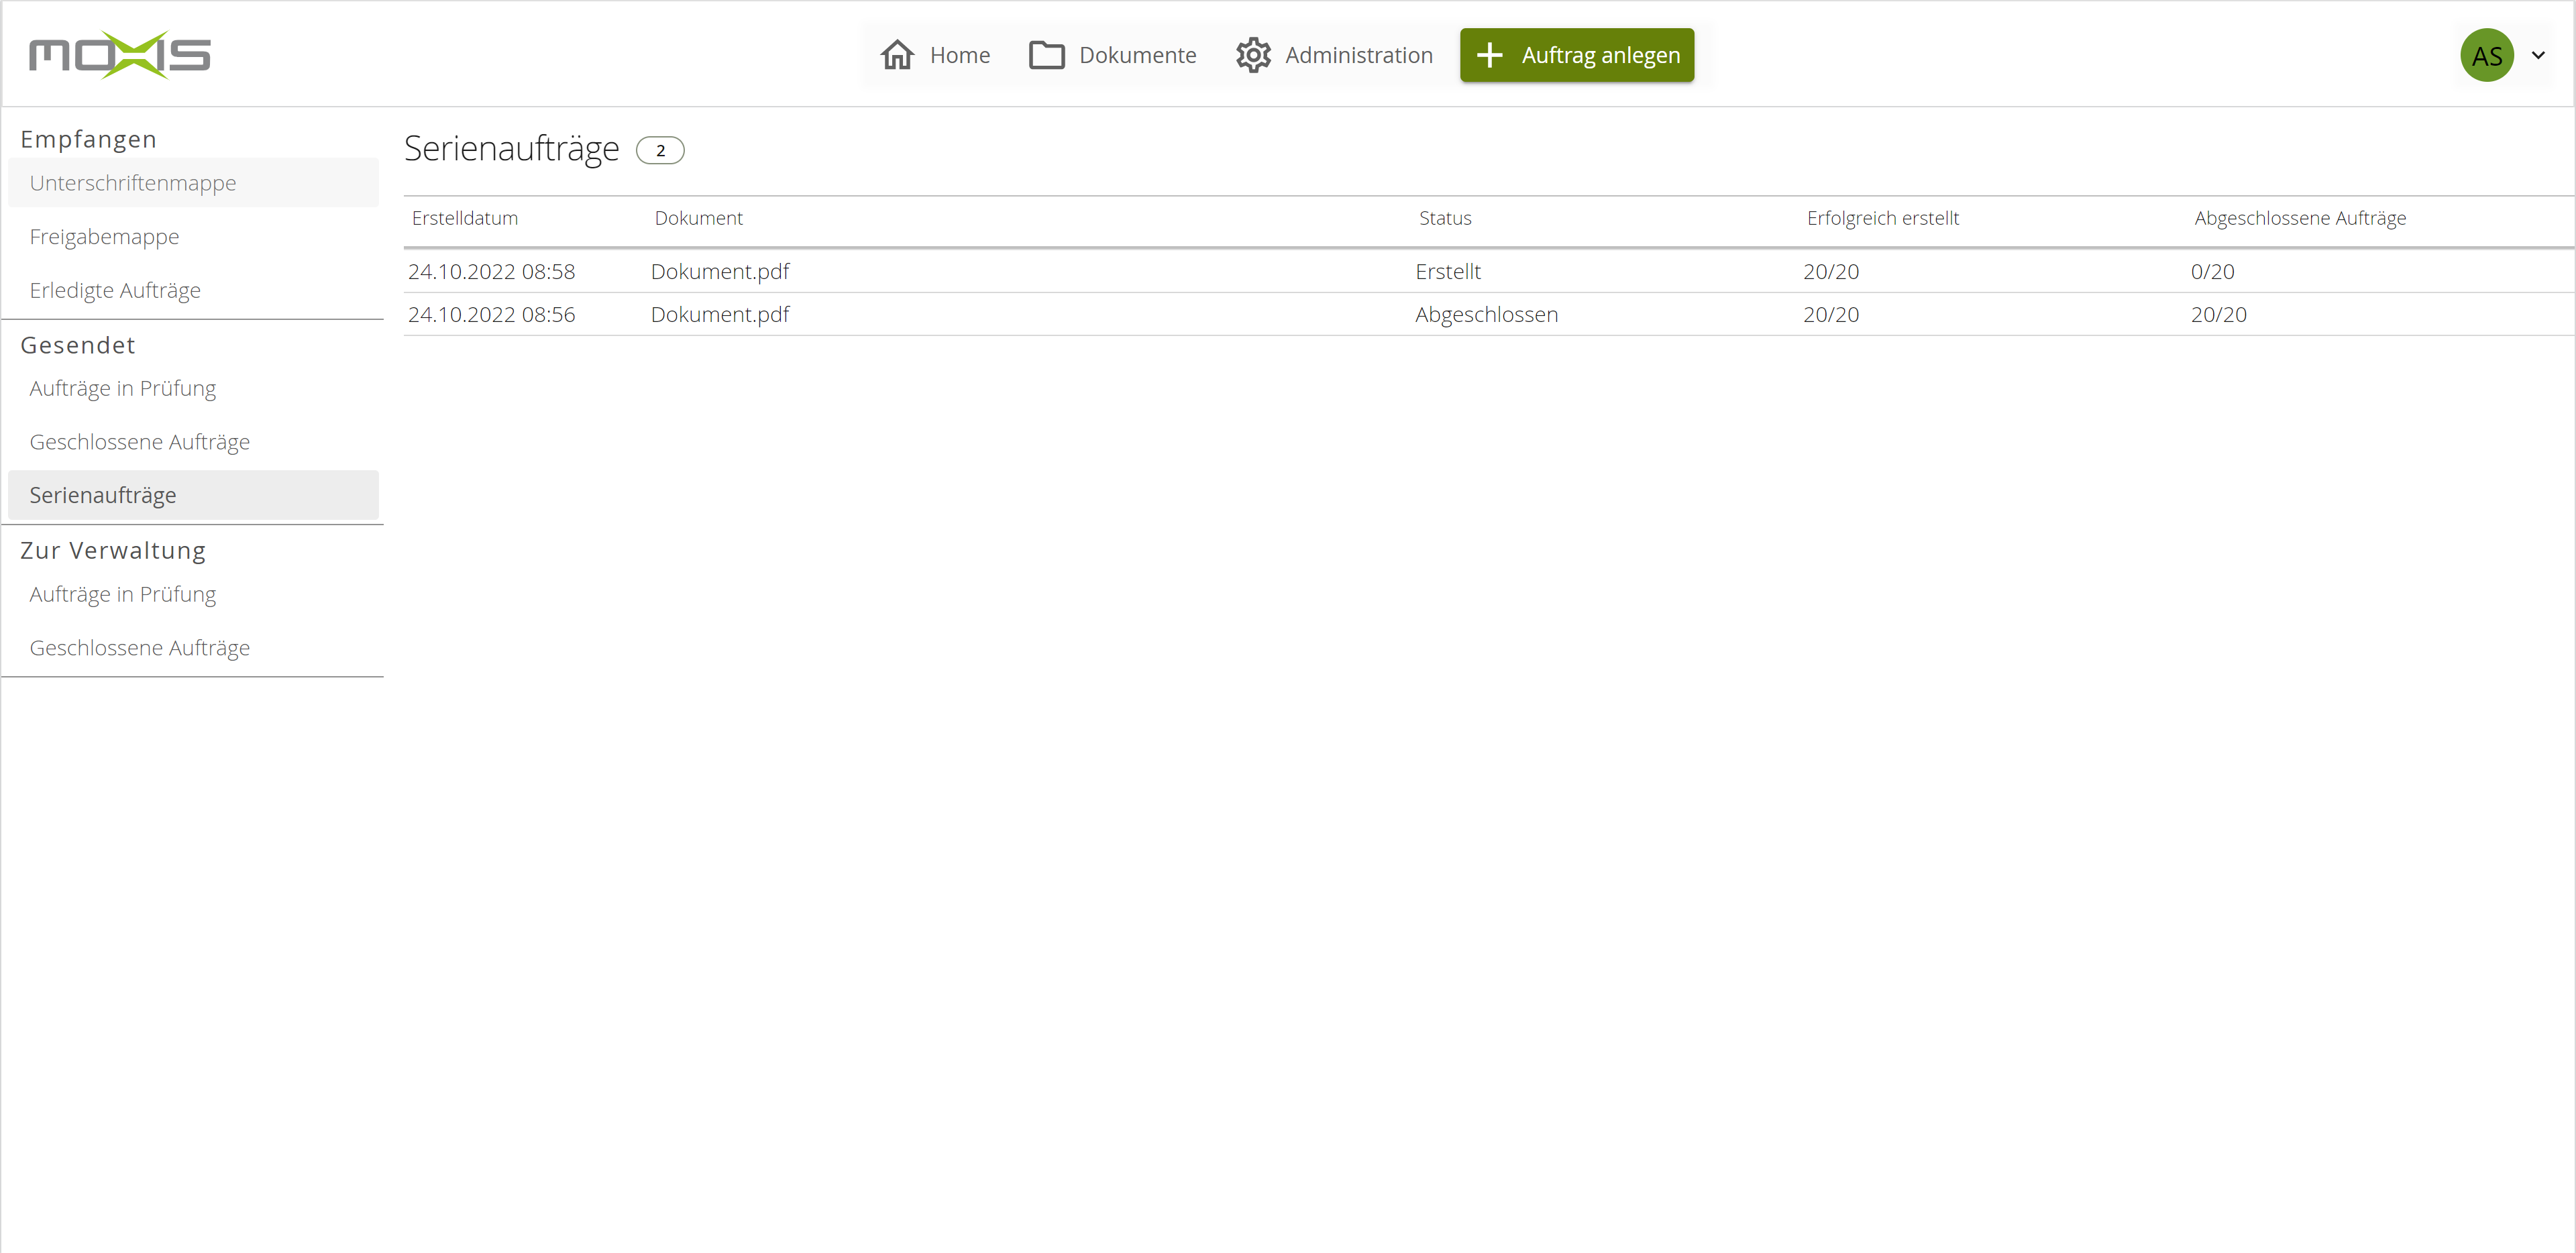Image resolution: width=2576 pixels, height=1253 pixels.
Task: Click the Administration gear icon
Action: point(1252,55)
